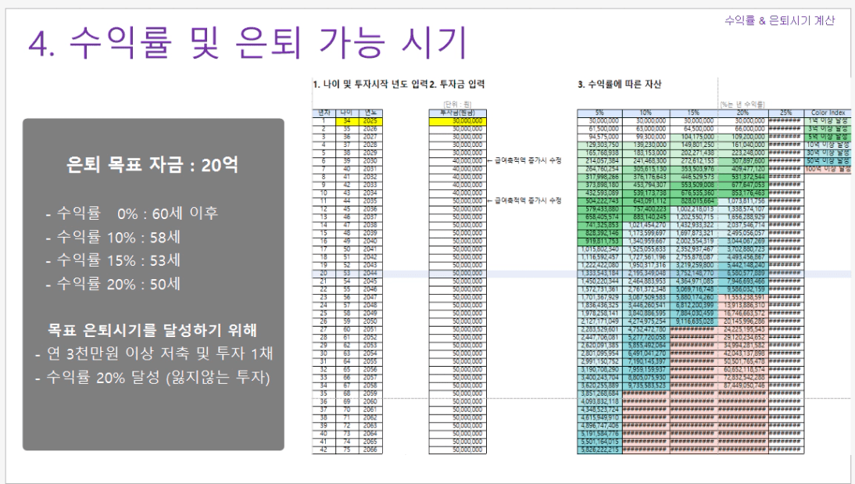The height and width of the screenshot is (484, 855).
Task: Click the line '수익률 20% : 50세'
Action: click(x=113, y=284)
